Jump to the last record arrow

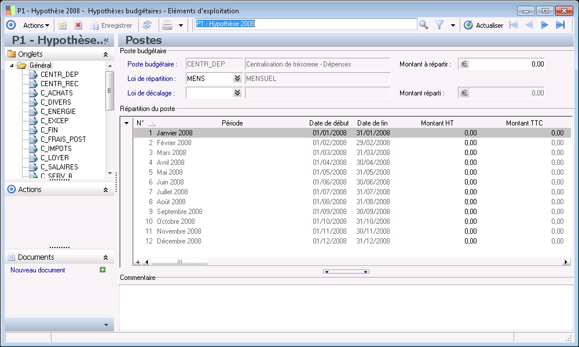(560, 25)
